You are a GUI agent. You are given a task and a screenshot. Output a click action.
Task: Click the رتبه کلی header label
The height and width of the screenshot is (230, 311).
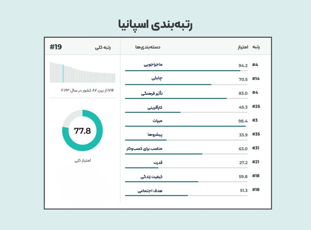(x=103, y=47)
